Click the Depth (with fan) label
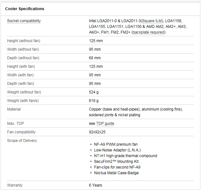This screenshot has height=191, width=202. pos(21,84)
